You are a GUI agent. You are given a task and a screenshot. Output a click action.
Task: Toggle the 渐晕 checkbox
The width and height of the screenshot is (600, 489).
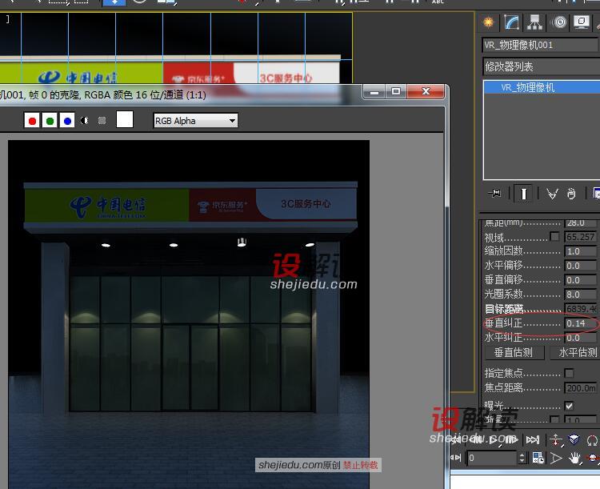(x=554, y=419)
